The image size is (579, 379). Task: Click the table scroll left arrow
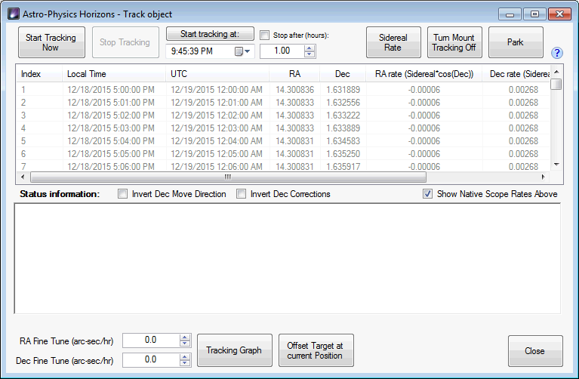23,177
